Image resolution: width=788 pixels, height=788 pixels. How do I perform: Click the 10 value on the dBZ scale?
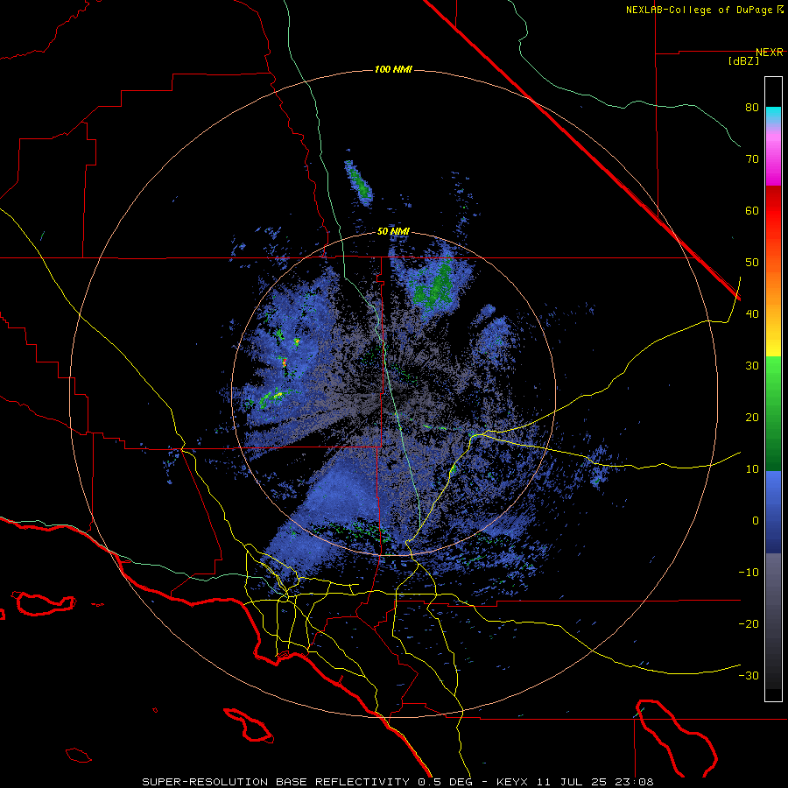752,469
